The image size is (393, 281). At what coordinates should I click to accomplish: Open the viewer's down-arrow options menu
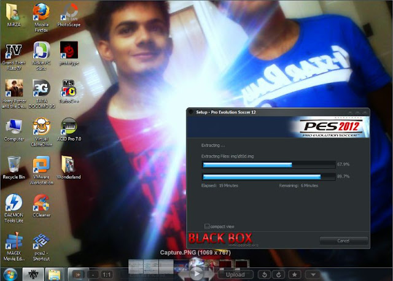tap(313, 275)
